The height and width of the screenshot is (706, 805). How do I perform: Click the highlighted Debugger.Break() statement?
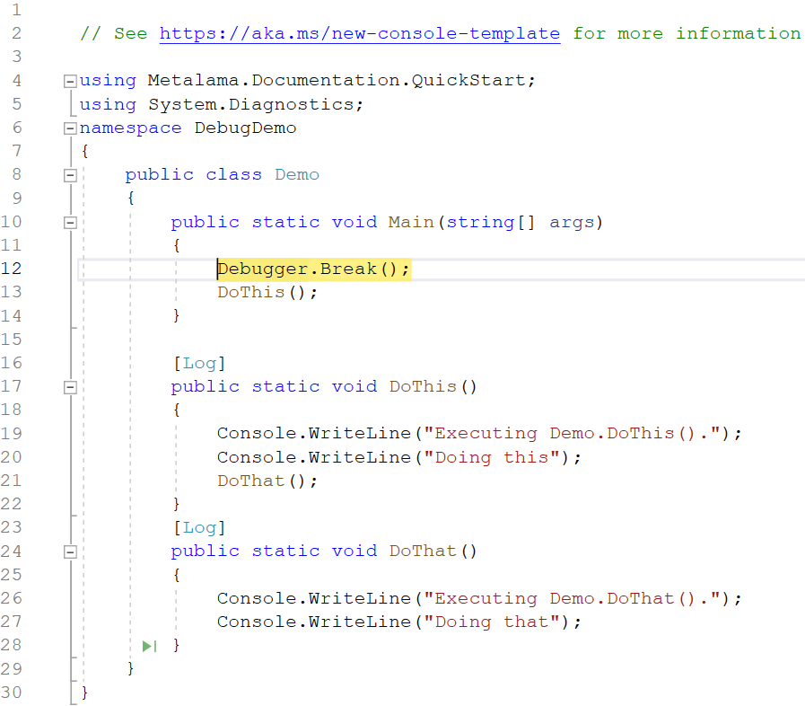click(313, 269)
